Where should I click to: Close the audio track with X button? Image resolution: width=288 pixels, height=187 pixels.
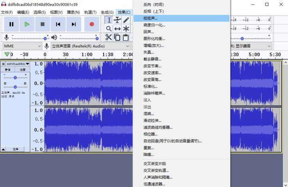tap(4, 64)
